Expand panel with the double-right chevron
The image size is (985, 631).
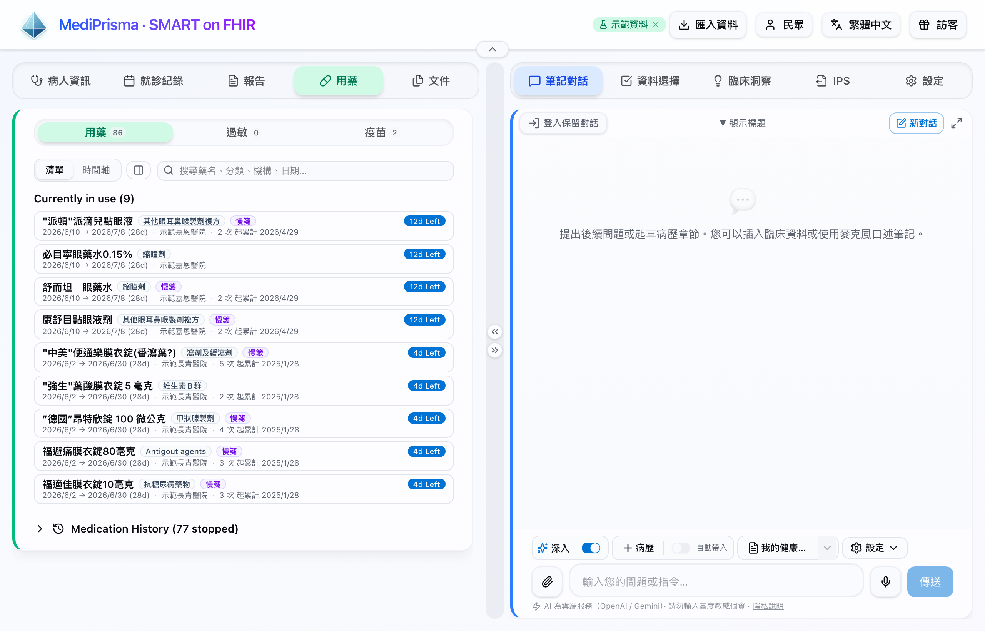point(495,350)
